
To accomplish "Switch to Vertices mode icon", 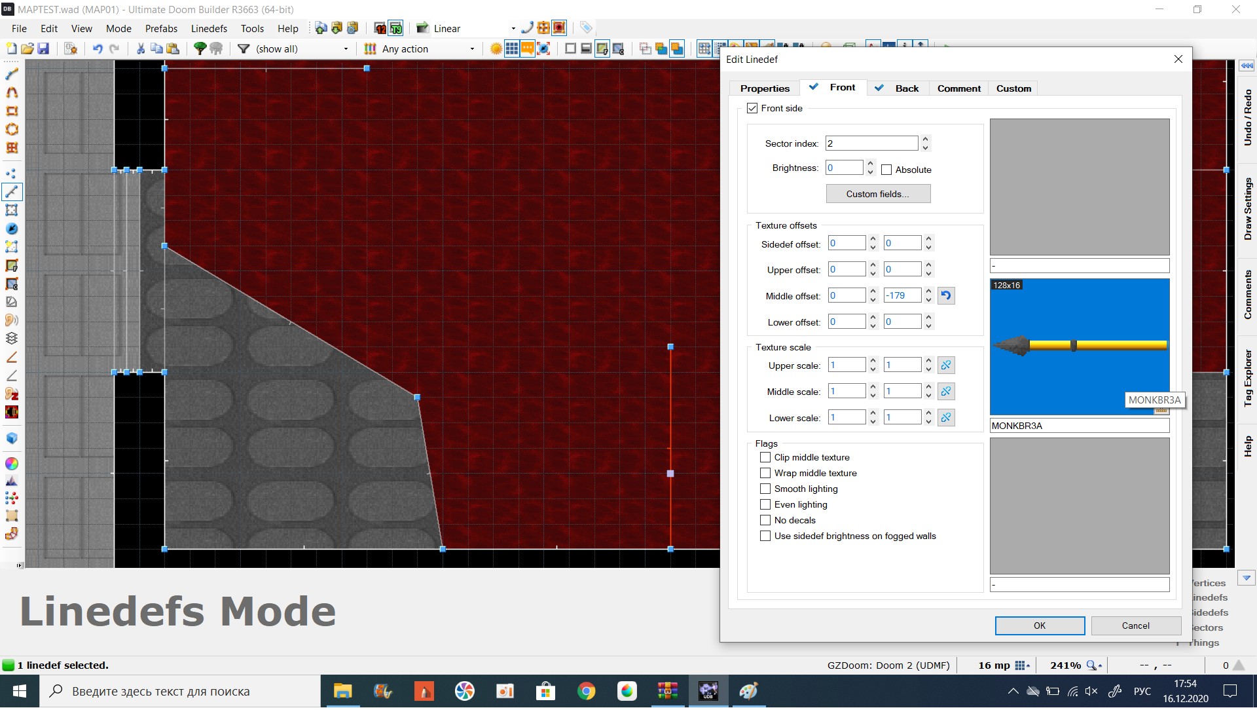I will point(12,174).
